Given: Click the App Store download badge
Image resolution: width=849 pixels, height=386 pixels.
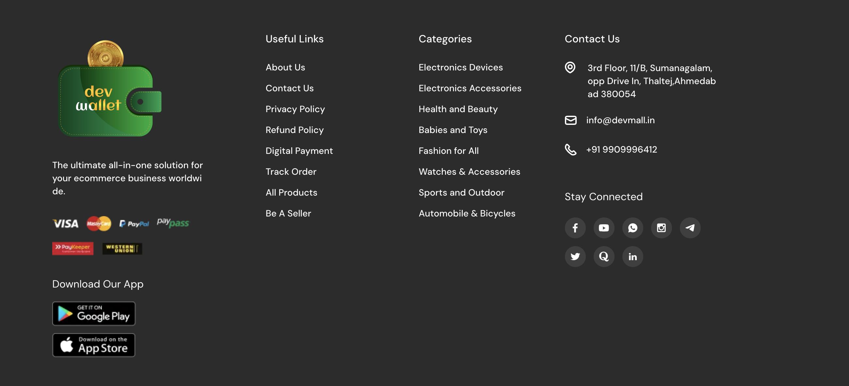Looking at the screenshot, I should point(94,345).
